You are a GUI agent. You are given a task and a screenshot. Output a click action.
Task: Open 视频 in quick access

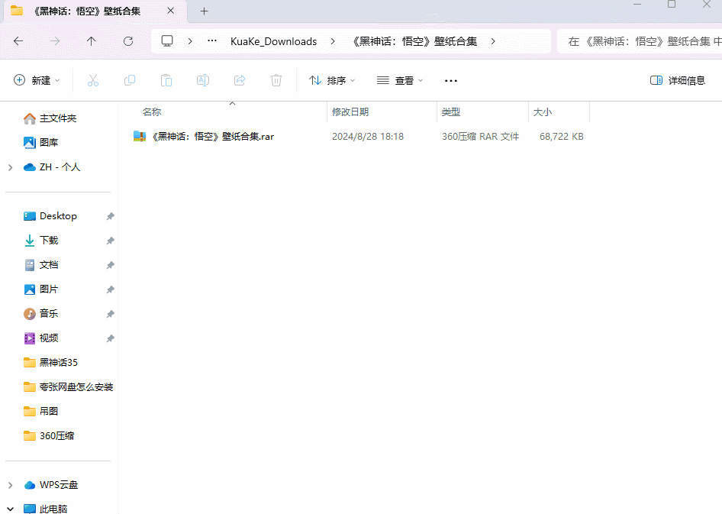coord(40,338)
